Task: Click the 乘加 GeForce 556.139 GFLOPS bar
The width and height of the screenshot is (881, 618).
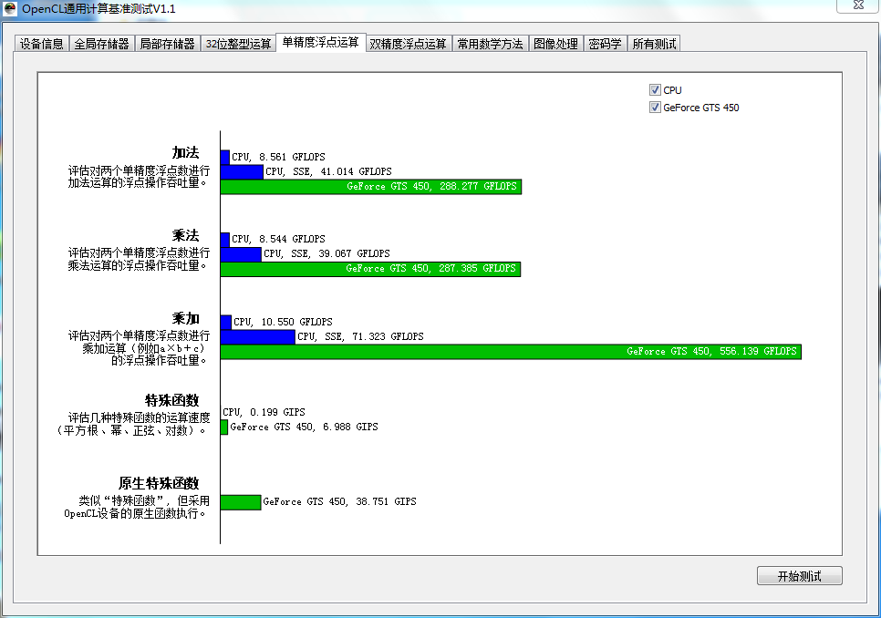Action: click(x=511, y=352)
